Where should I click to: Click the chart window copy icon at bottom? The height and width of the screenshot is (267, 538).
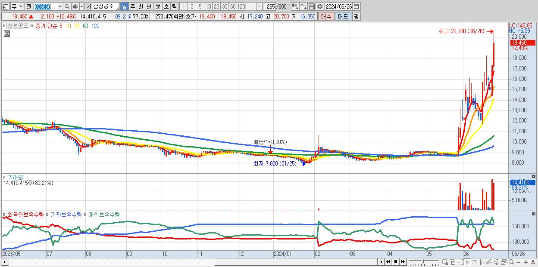click(x=504, y=262)
